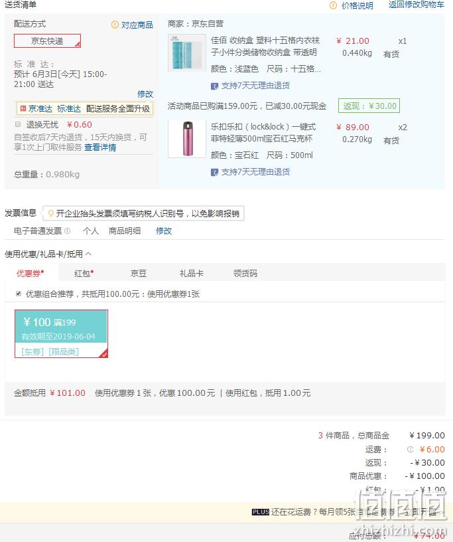Click the 电子普通发票 question mark icon

[x=68, y=231]
